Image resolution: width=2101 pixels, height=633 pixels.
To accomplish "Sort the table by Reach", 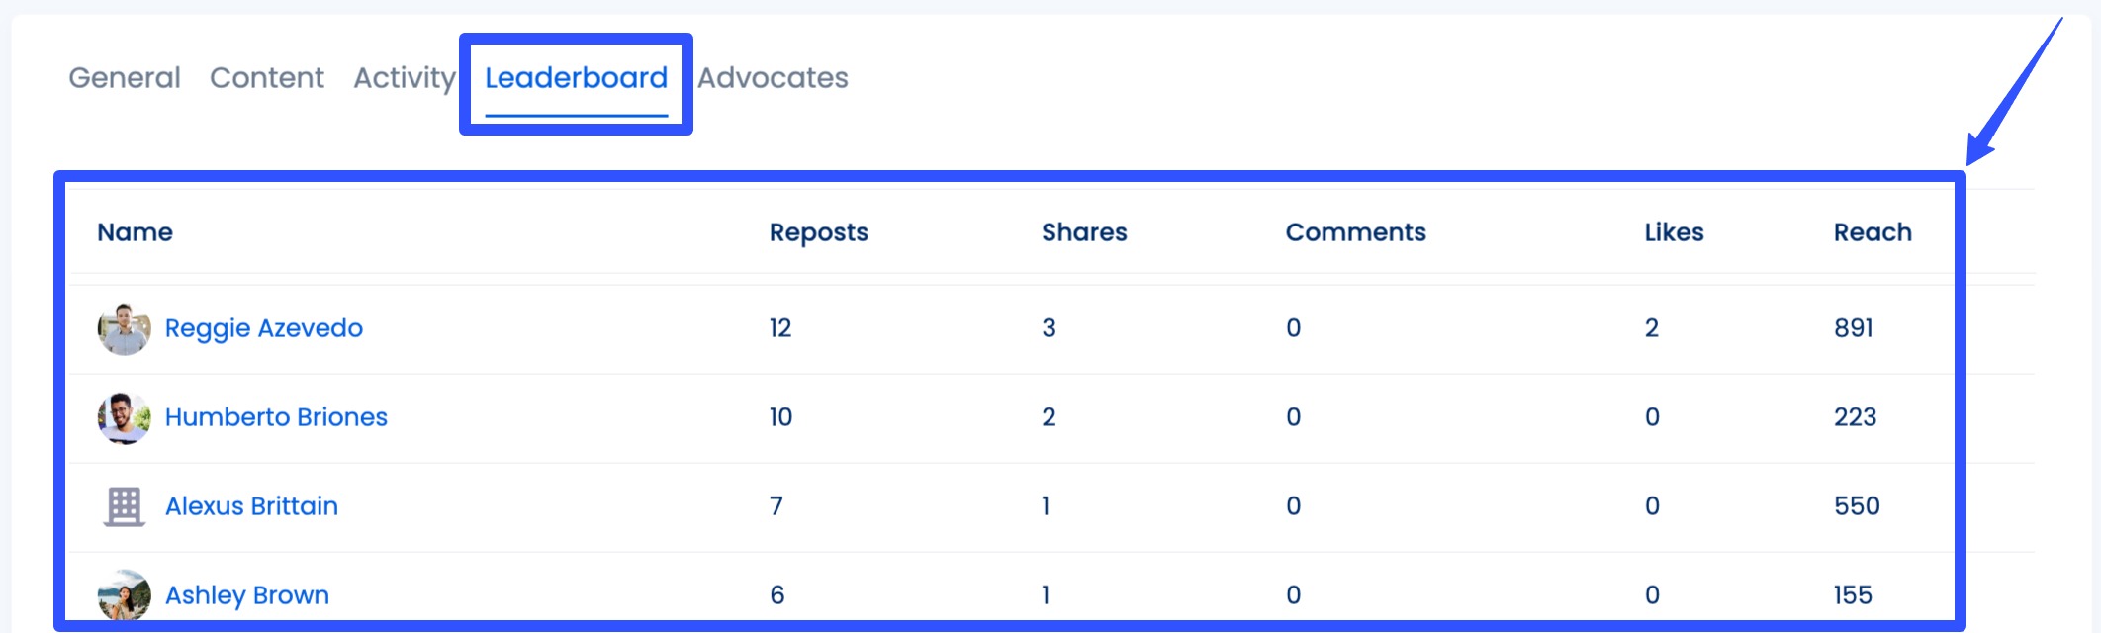I will click(1873, 231).
